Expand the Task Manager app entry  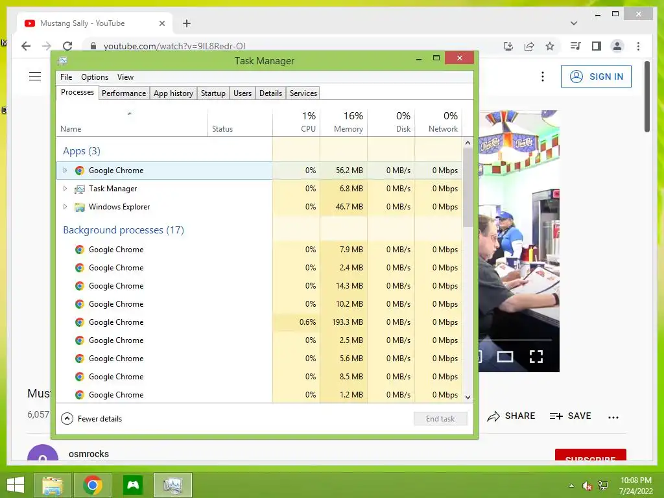click(65, 189)
